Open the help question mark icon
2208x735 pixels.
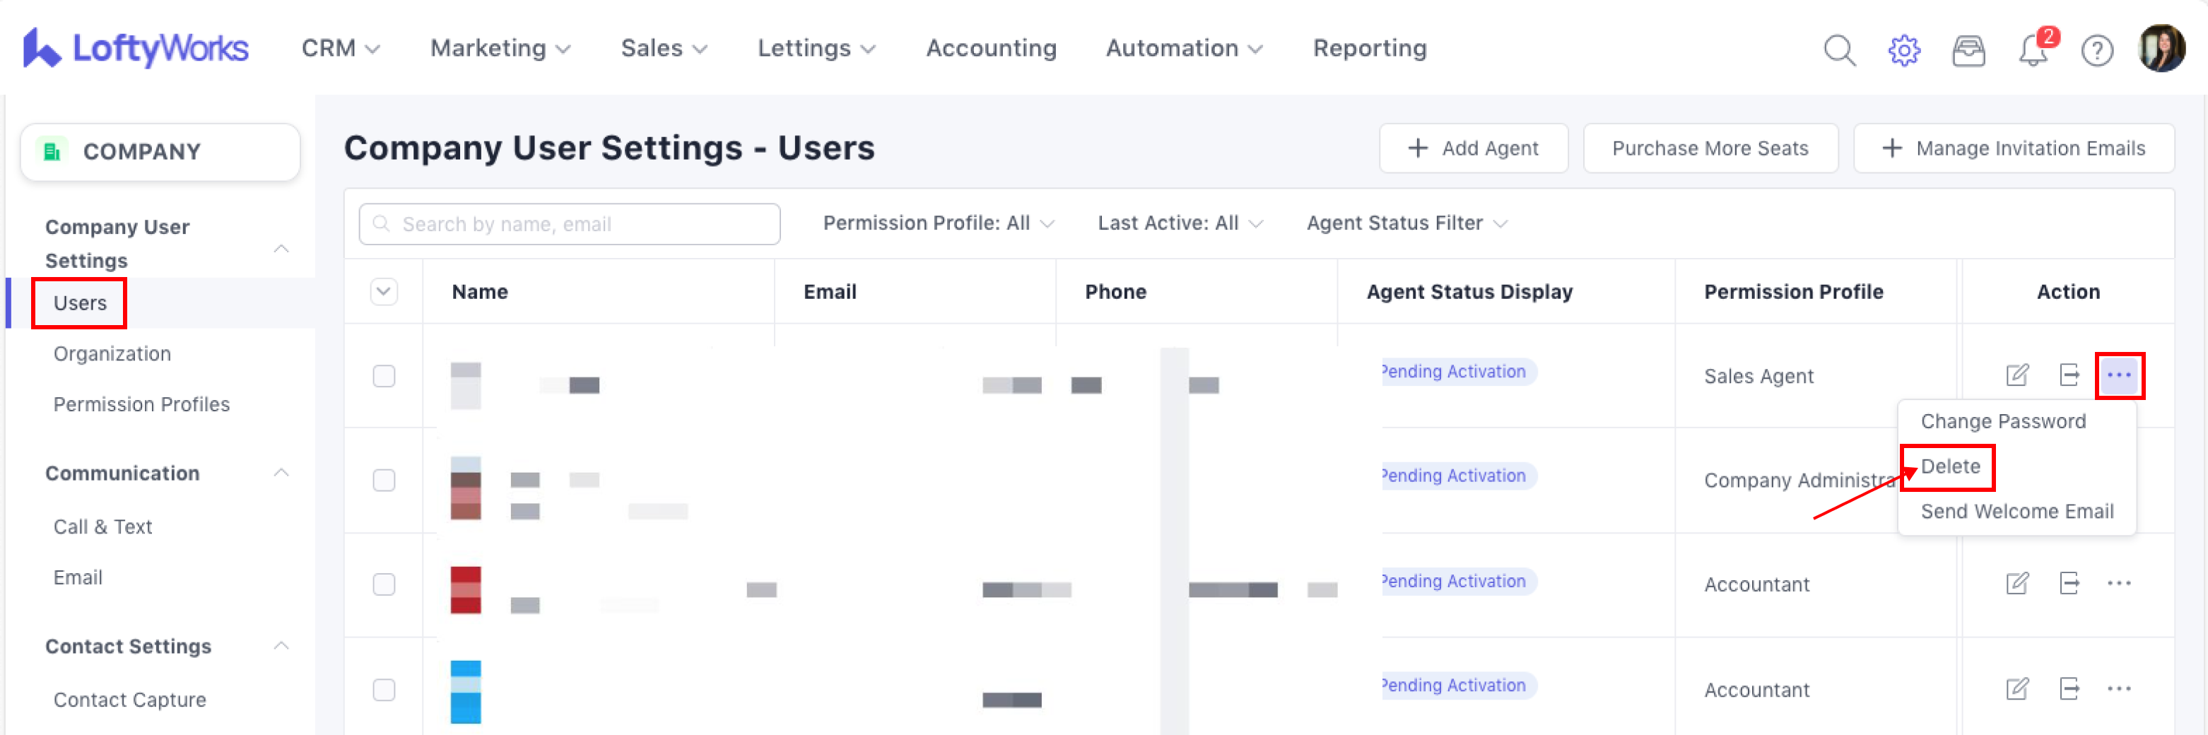pos(2096,51)
